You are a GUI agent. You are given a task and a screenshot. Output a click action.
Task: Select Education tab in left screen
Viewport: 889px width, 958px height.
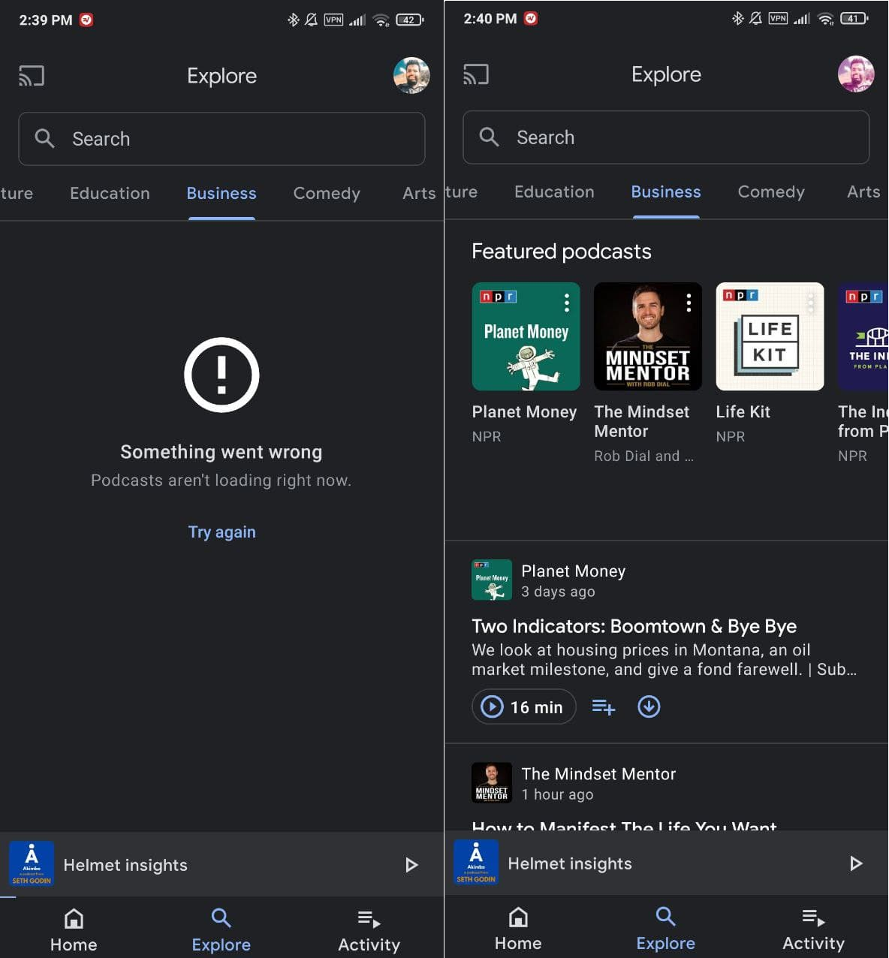[110, 194]
